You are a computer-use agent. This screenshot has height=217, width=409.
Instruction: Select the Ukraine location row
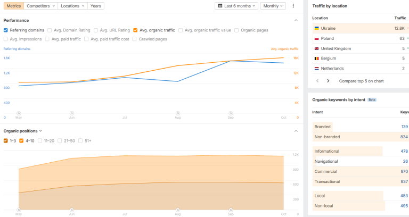click(361, 28)
